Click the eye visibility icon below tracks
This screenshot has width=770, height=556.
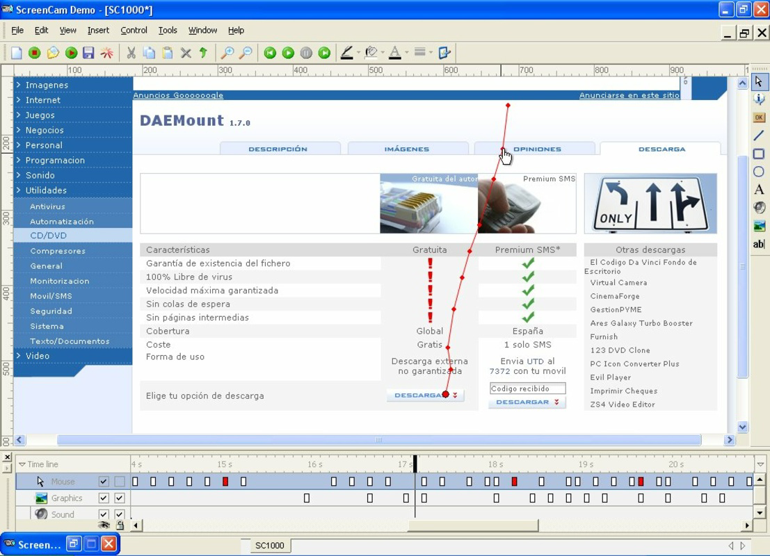[x=104, y=525]
